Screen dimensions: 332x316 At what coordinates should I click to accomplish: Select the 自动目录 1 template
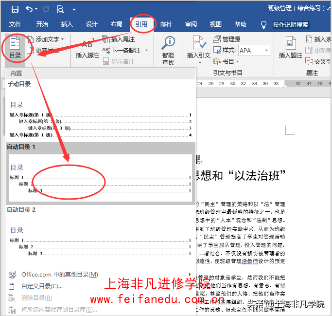click(x=100, y=173)
